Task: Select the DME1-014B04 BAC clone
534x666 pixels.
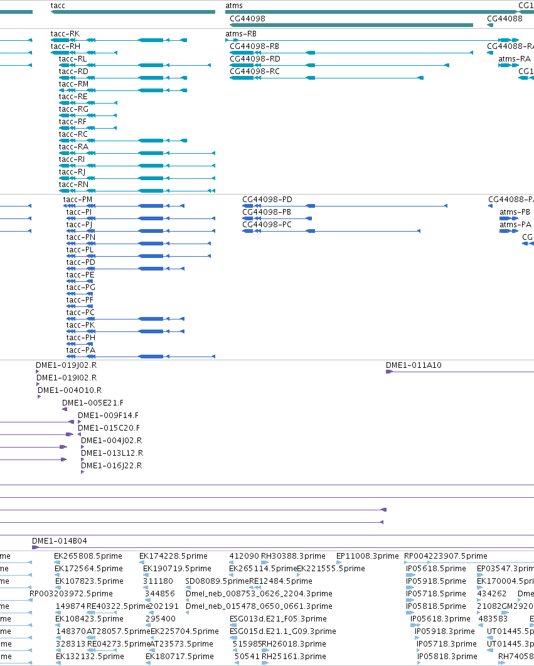Action: click(283, 547)
